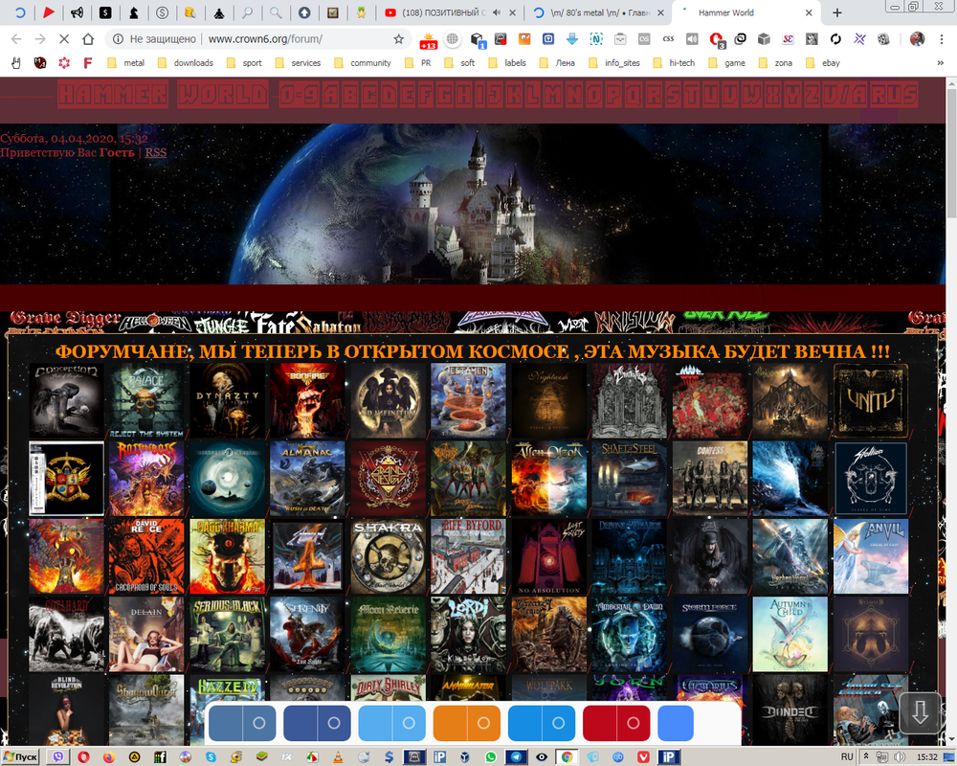Switch to Chrome taskbar button
Viewport: 957px width, 766px height.
click(x=567, y=756)
